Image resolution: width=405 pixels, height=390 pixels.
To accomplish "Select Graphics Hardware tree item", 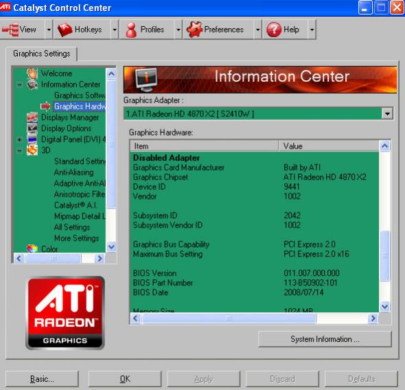I will coord(80,107).
